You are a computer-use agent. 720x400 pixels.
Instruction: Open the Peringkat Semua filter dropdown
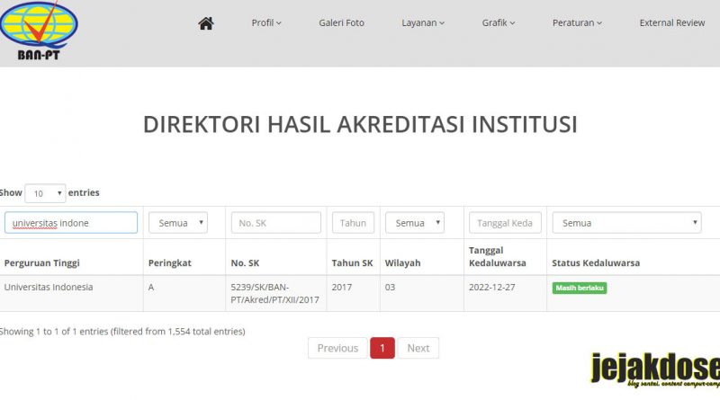click(178, 223)
